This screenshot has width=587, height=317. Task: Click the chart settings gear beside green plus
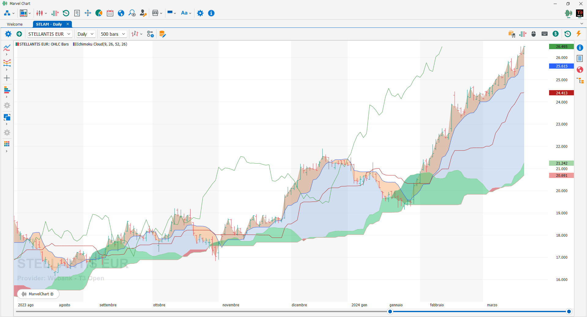click(8, 34)
